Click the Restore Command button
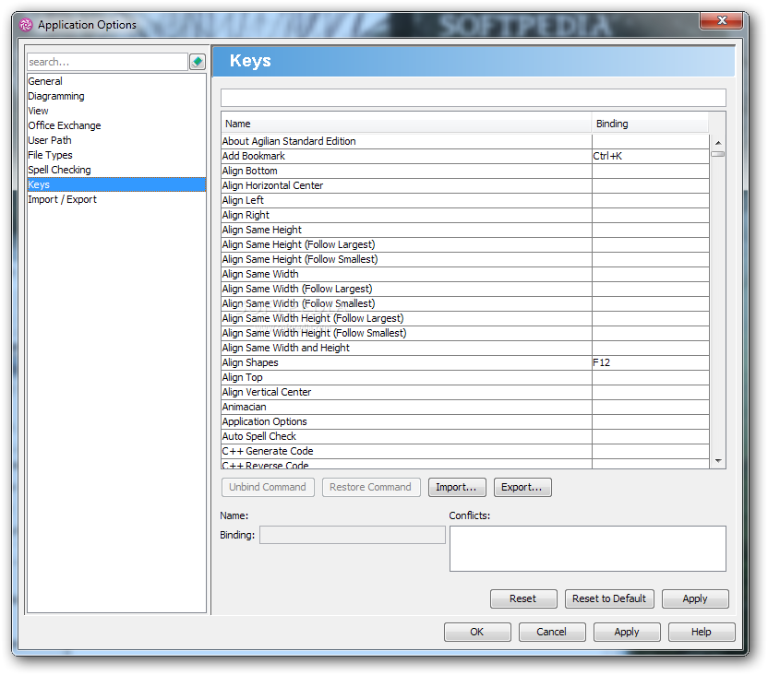This screenshot has height=675, width=768. click(371, 487)
